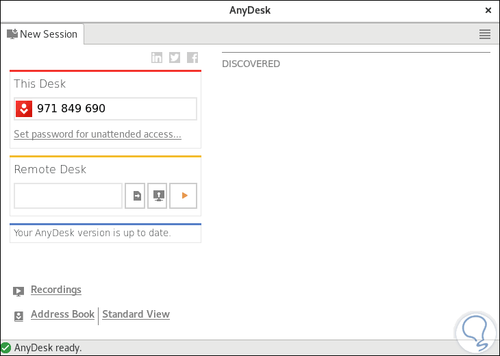Click the red AnyDesk ID icon

[24, 108]
